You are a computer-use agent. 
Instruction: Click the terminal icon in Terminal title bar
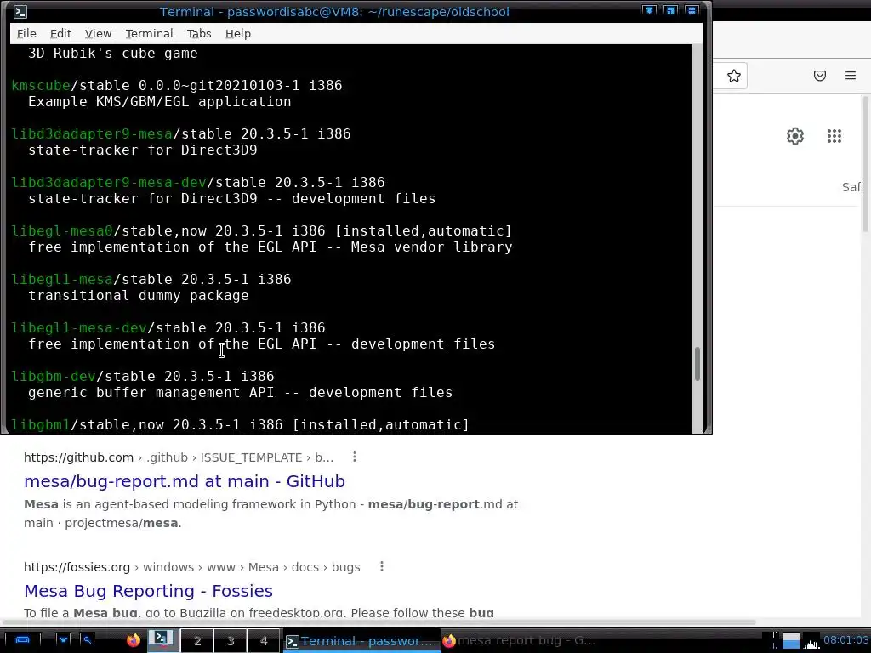(x=20, y=12)
